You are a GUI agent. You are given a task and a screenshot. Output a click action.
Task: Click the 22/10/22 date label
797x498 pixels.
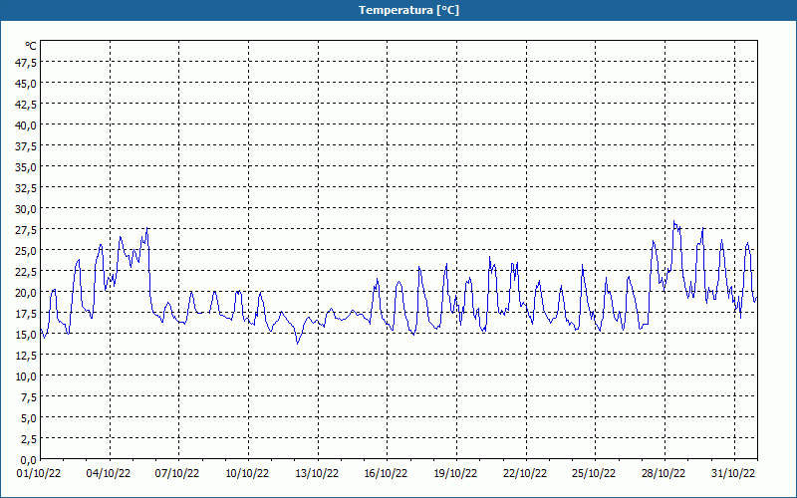(525, 474)
